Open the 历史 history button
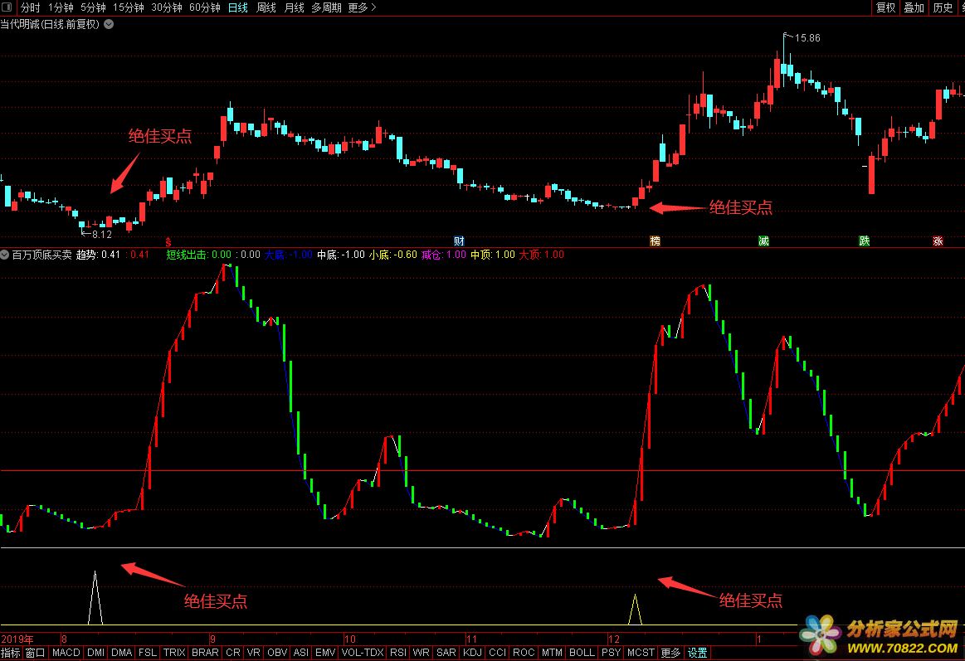 click(943, 8)
